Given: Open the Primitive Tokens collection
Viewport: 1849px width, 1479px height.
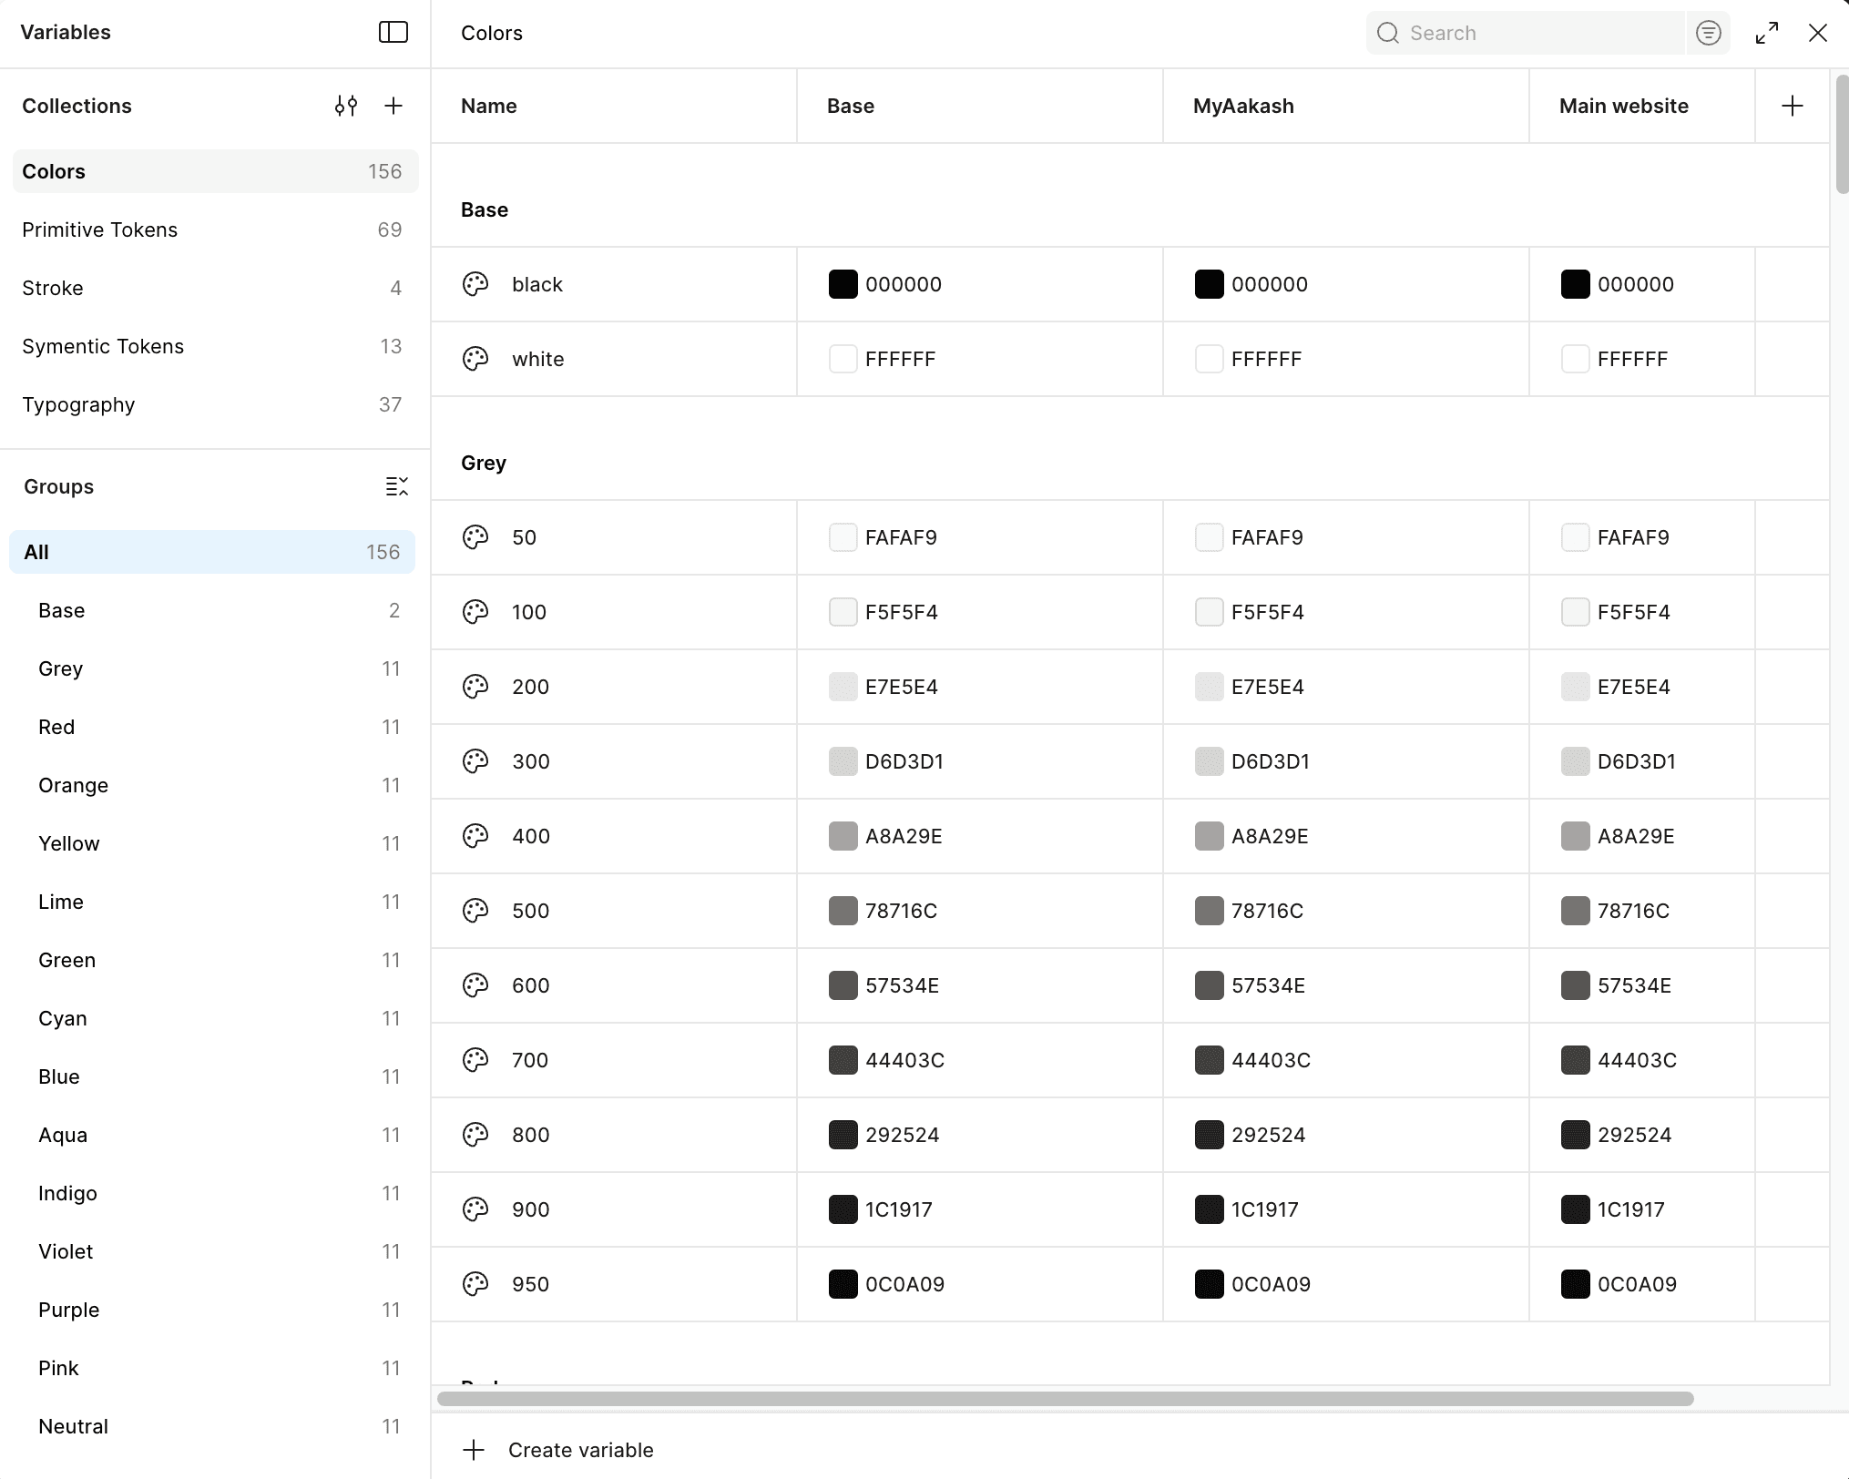Looking at the screenshot, I should (x=100, y=229).
